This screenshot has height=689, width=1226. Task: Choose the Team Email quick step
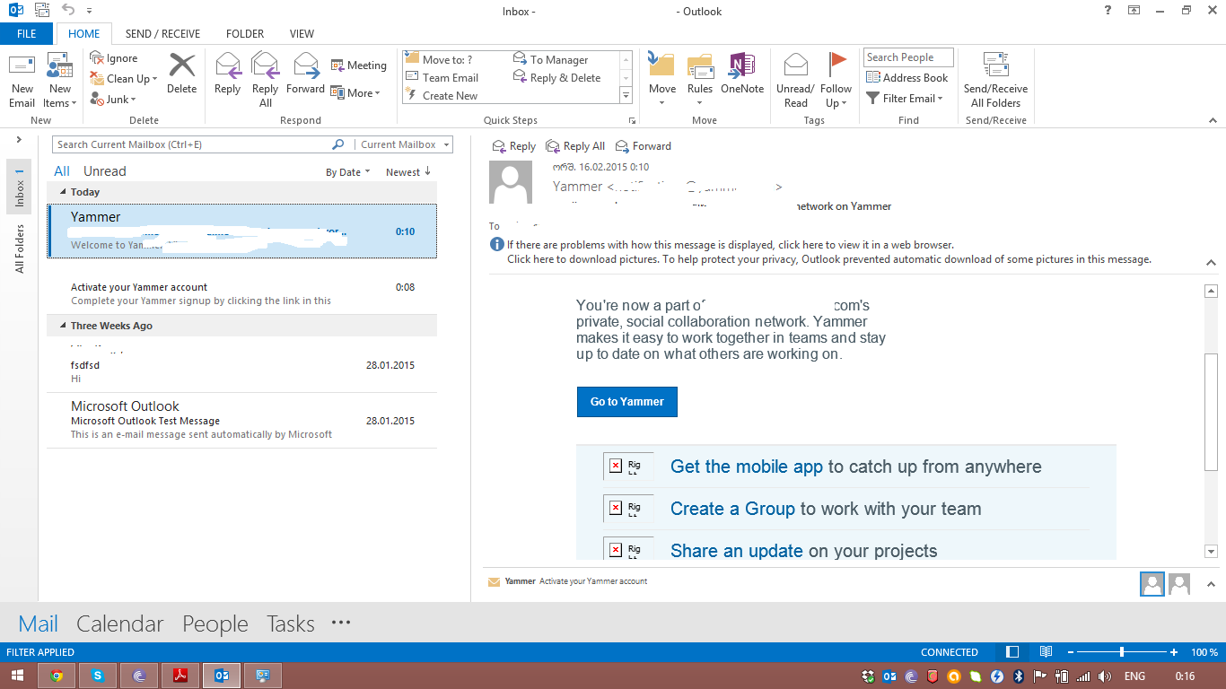click(x=442, y=78)
